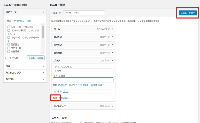
Task: Click into the タイトル属性 input field
Action: (83, 80)
